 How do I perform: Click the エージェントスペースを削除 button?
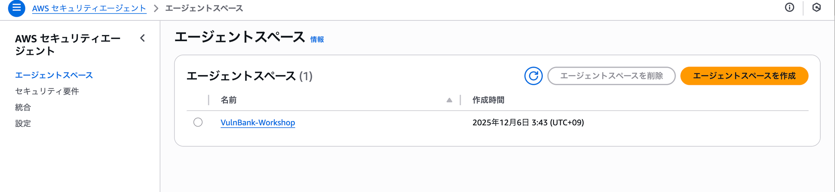[x=611, y=76]
